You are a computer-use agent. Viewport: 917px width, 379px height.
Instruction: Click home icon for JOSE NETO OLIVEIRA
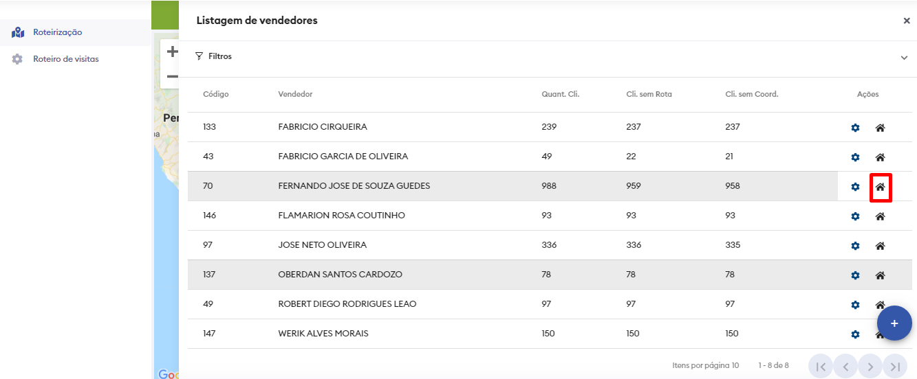point(880,246)
